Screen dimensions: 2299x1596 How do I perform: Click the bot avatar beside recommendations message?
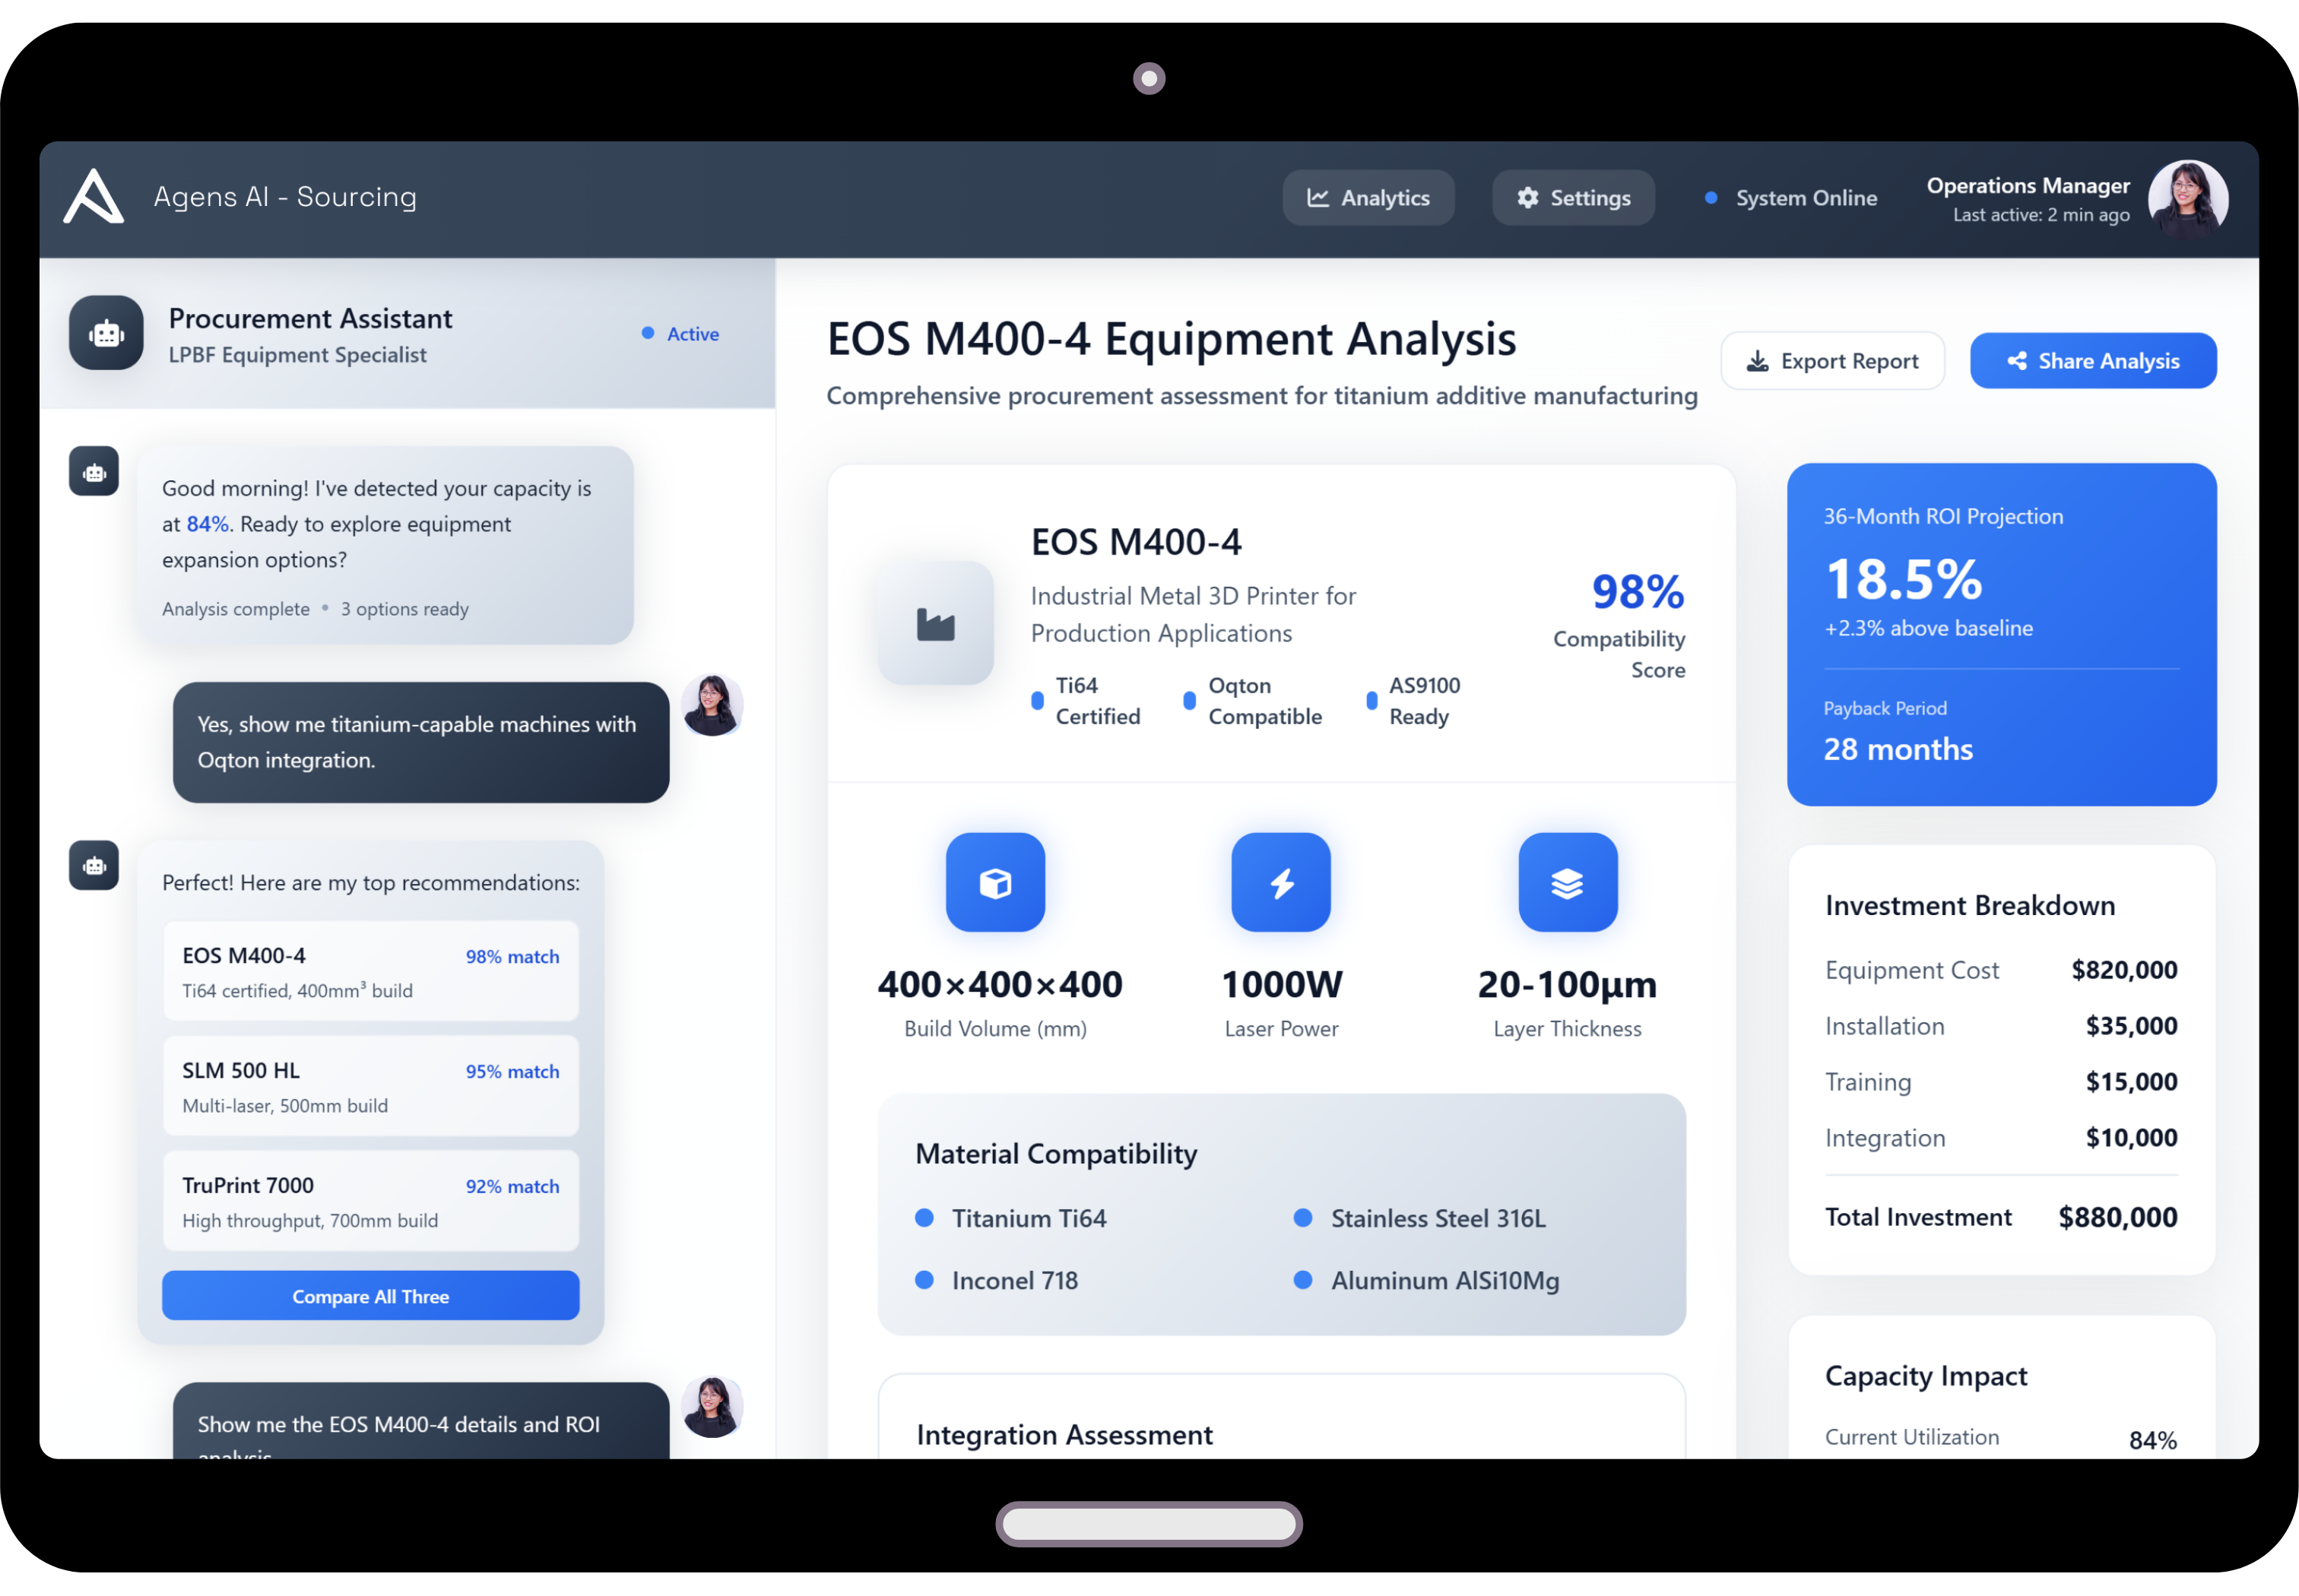coord(94,865)
